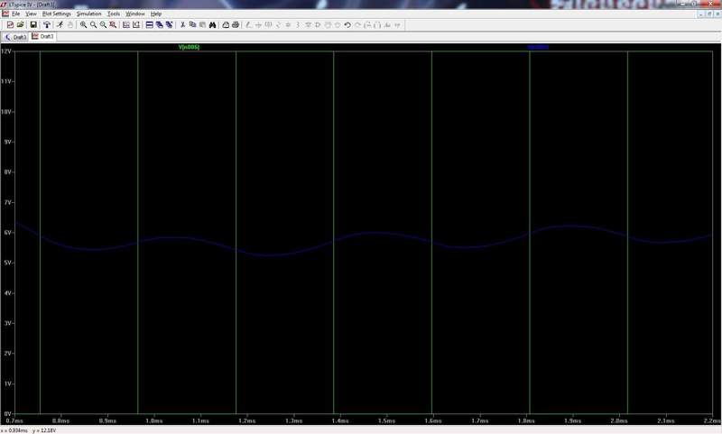Open the Help menu
This screenshot has width=722, height=434.
pos(156,14)
